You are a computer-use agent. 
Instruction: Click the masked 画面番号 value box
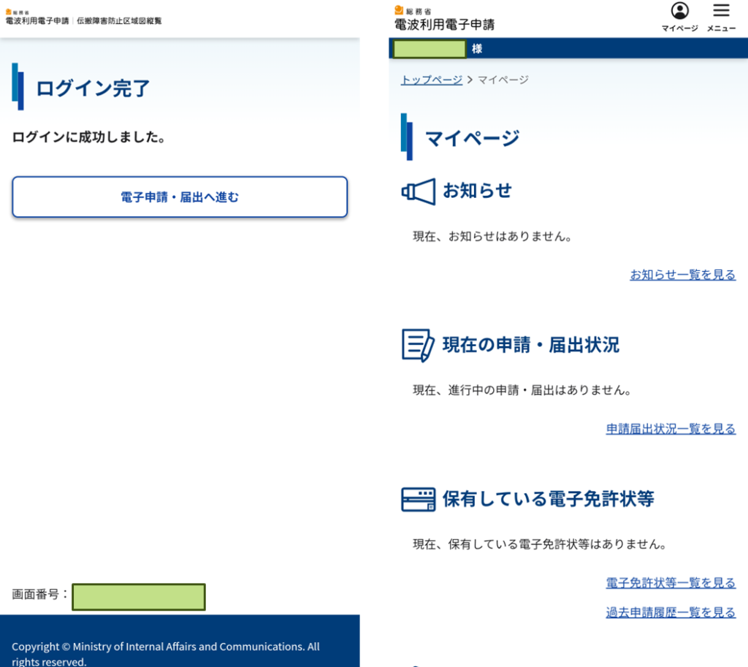coord(139,596)
